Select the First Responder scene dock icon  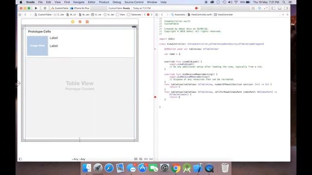80,22
